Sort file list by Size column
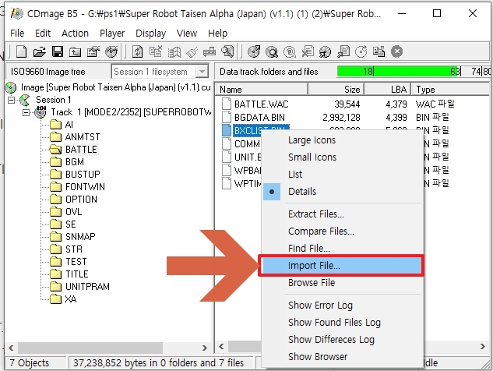 coord(336,90)
